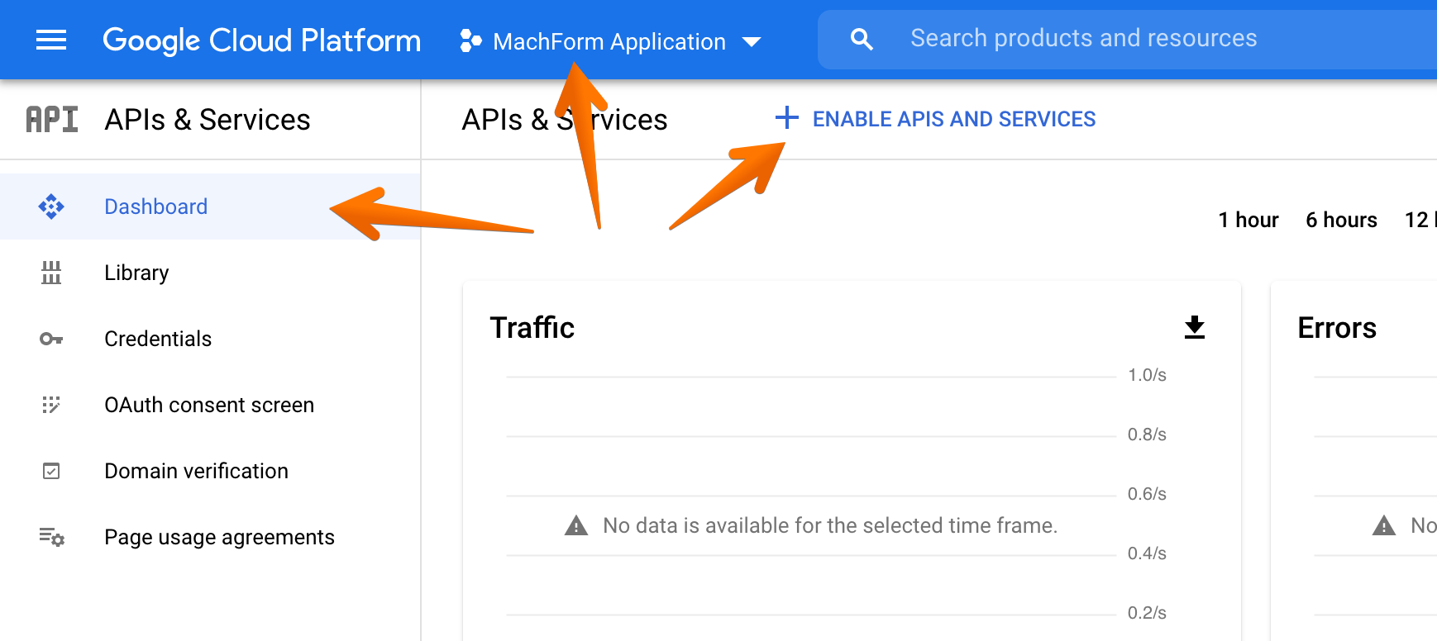Click the 1.0/s axis label
This screenshot has width=1437, height=641.
(1147, 375)
